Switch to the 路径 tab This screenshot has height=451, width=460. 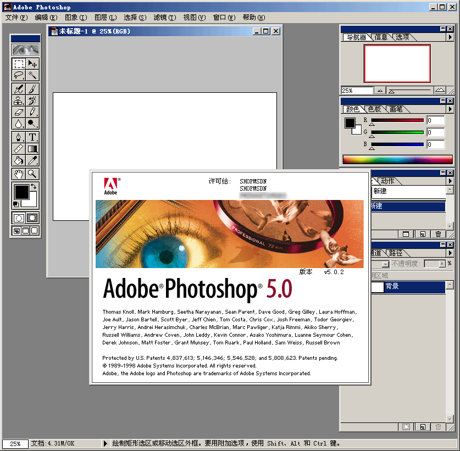[396, 253]
